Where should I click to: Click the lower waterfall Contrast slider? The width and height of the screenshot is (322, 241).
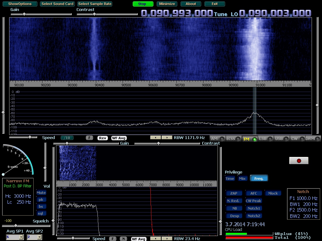167,143
